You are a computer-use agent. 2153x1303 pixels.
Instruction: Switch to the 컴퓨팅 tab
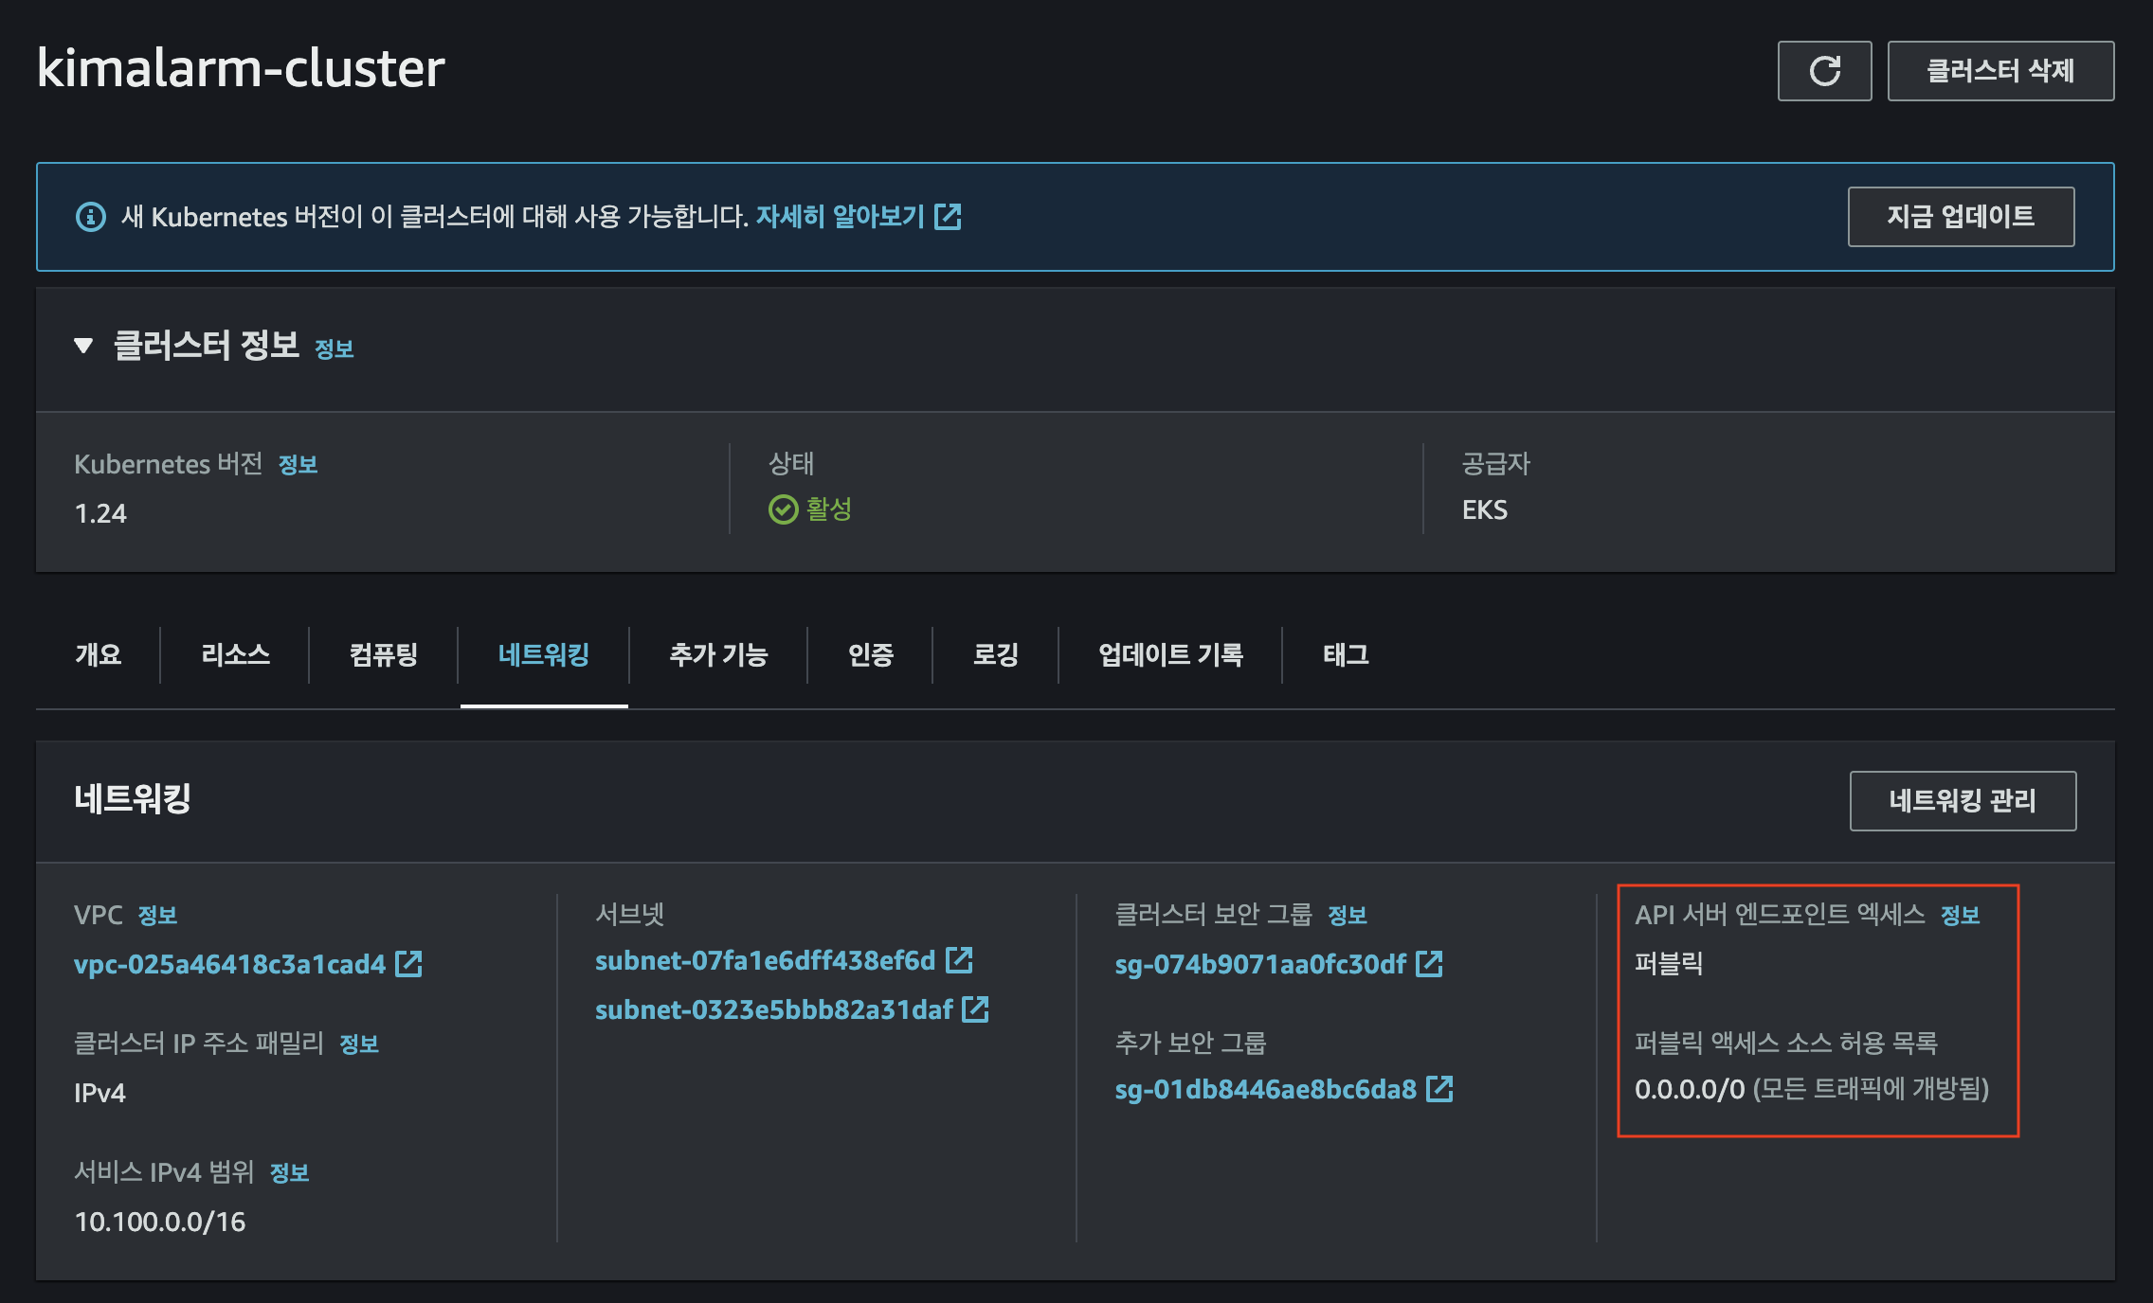383,654
